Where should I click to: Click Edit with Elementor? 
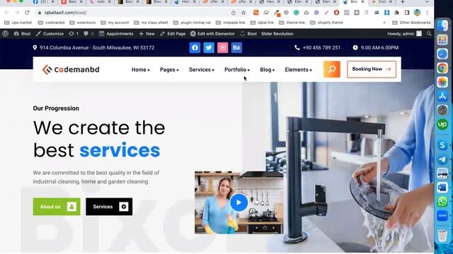click(212, 34)
